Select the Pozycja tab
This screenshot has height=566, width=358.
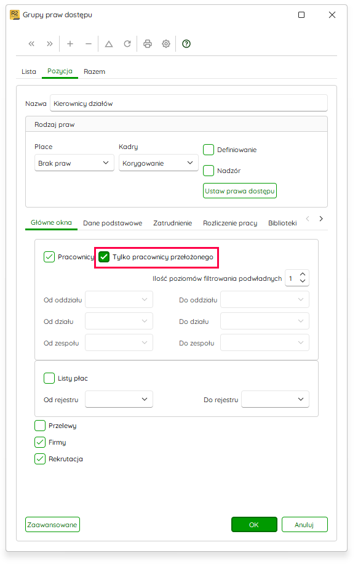coord(60,71)
